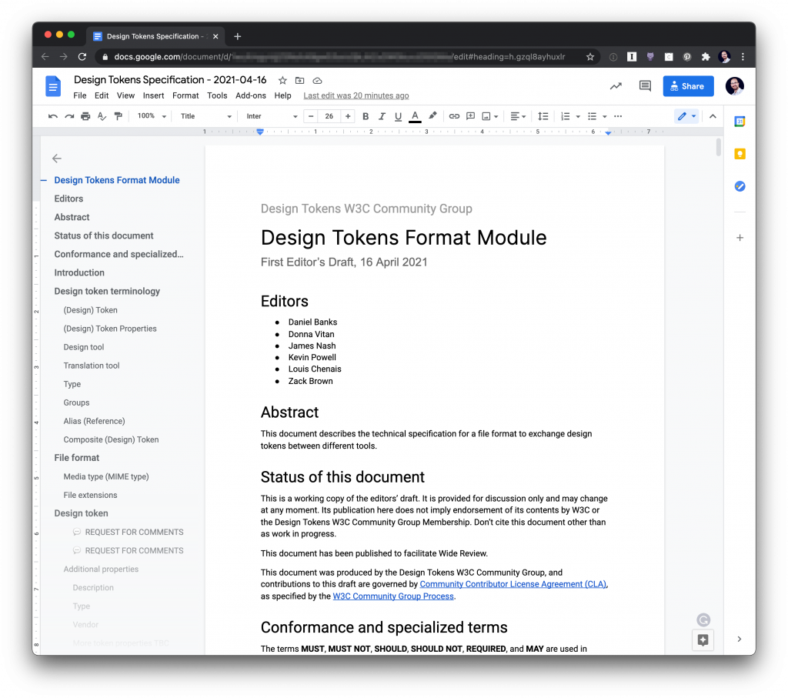Toggle italic formatting

point(382,116)
